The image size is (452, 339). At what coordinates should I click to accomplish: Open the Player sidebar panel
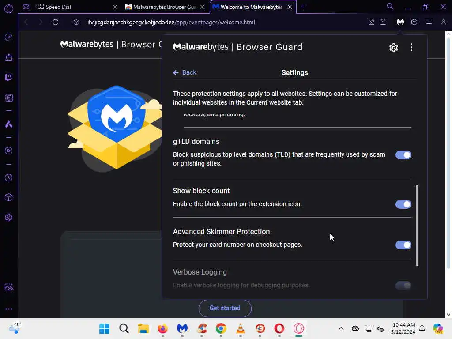(x=9, y=151)
